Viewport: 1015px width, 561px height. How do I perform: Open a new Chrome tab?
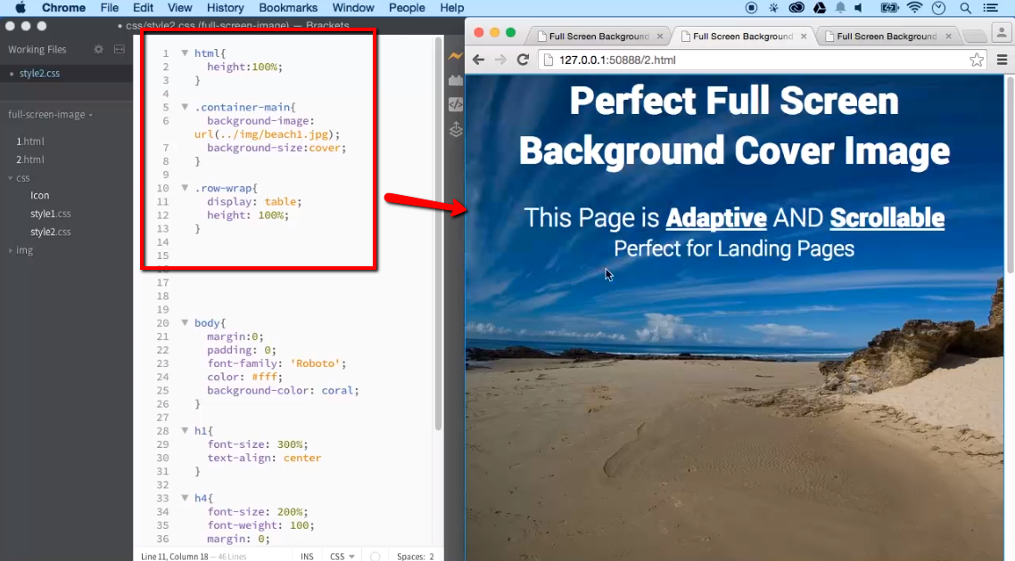(974, 37)
